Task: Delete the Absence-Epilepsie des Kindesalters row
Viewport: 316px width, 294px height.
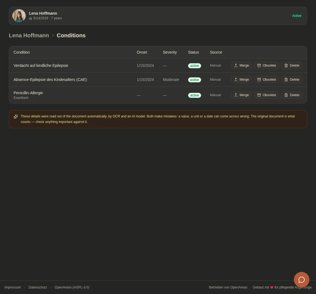Action: (292, 80)
